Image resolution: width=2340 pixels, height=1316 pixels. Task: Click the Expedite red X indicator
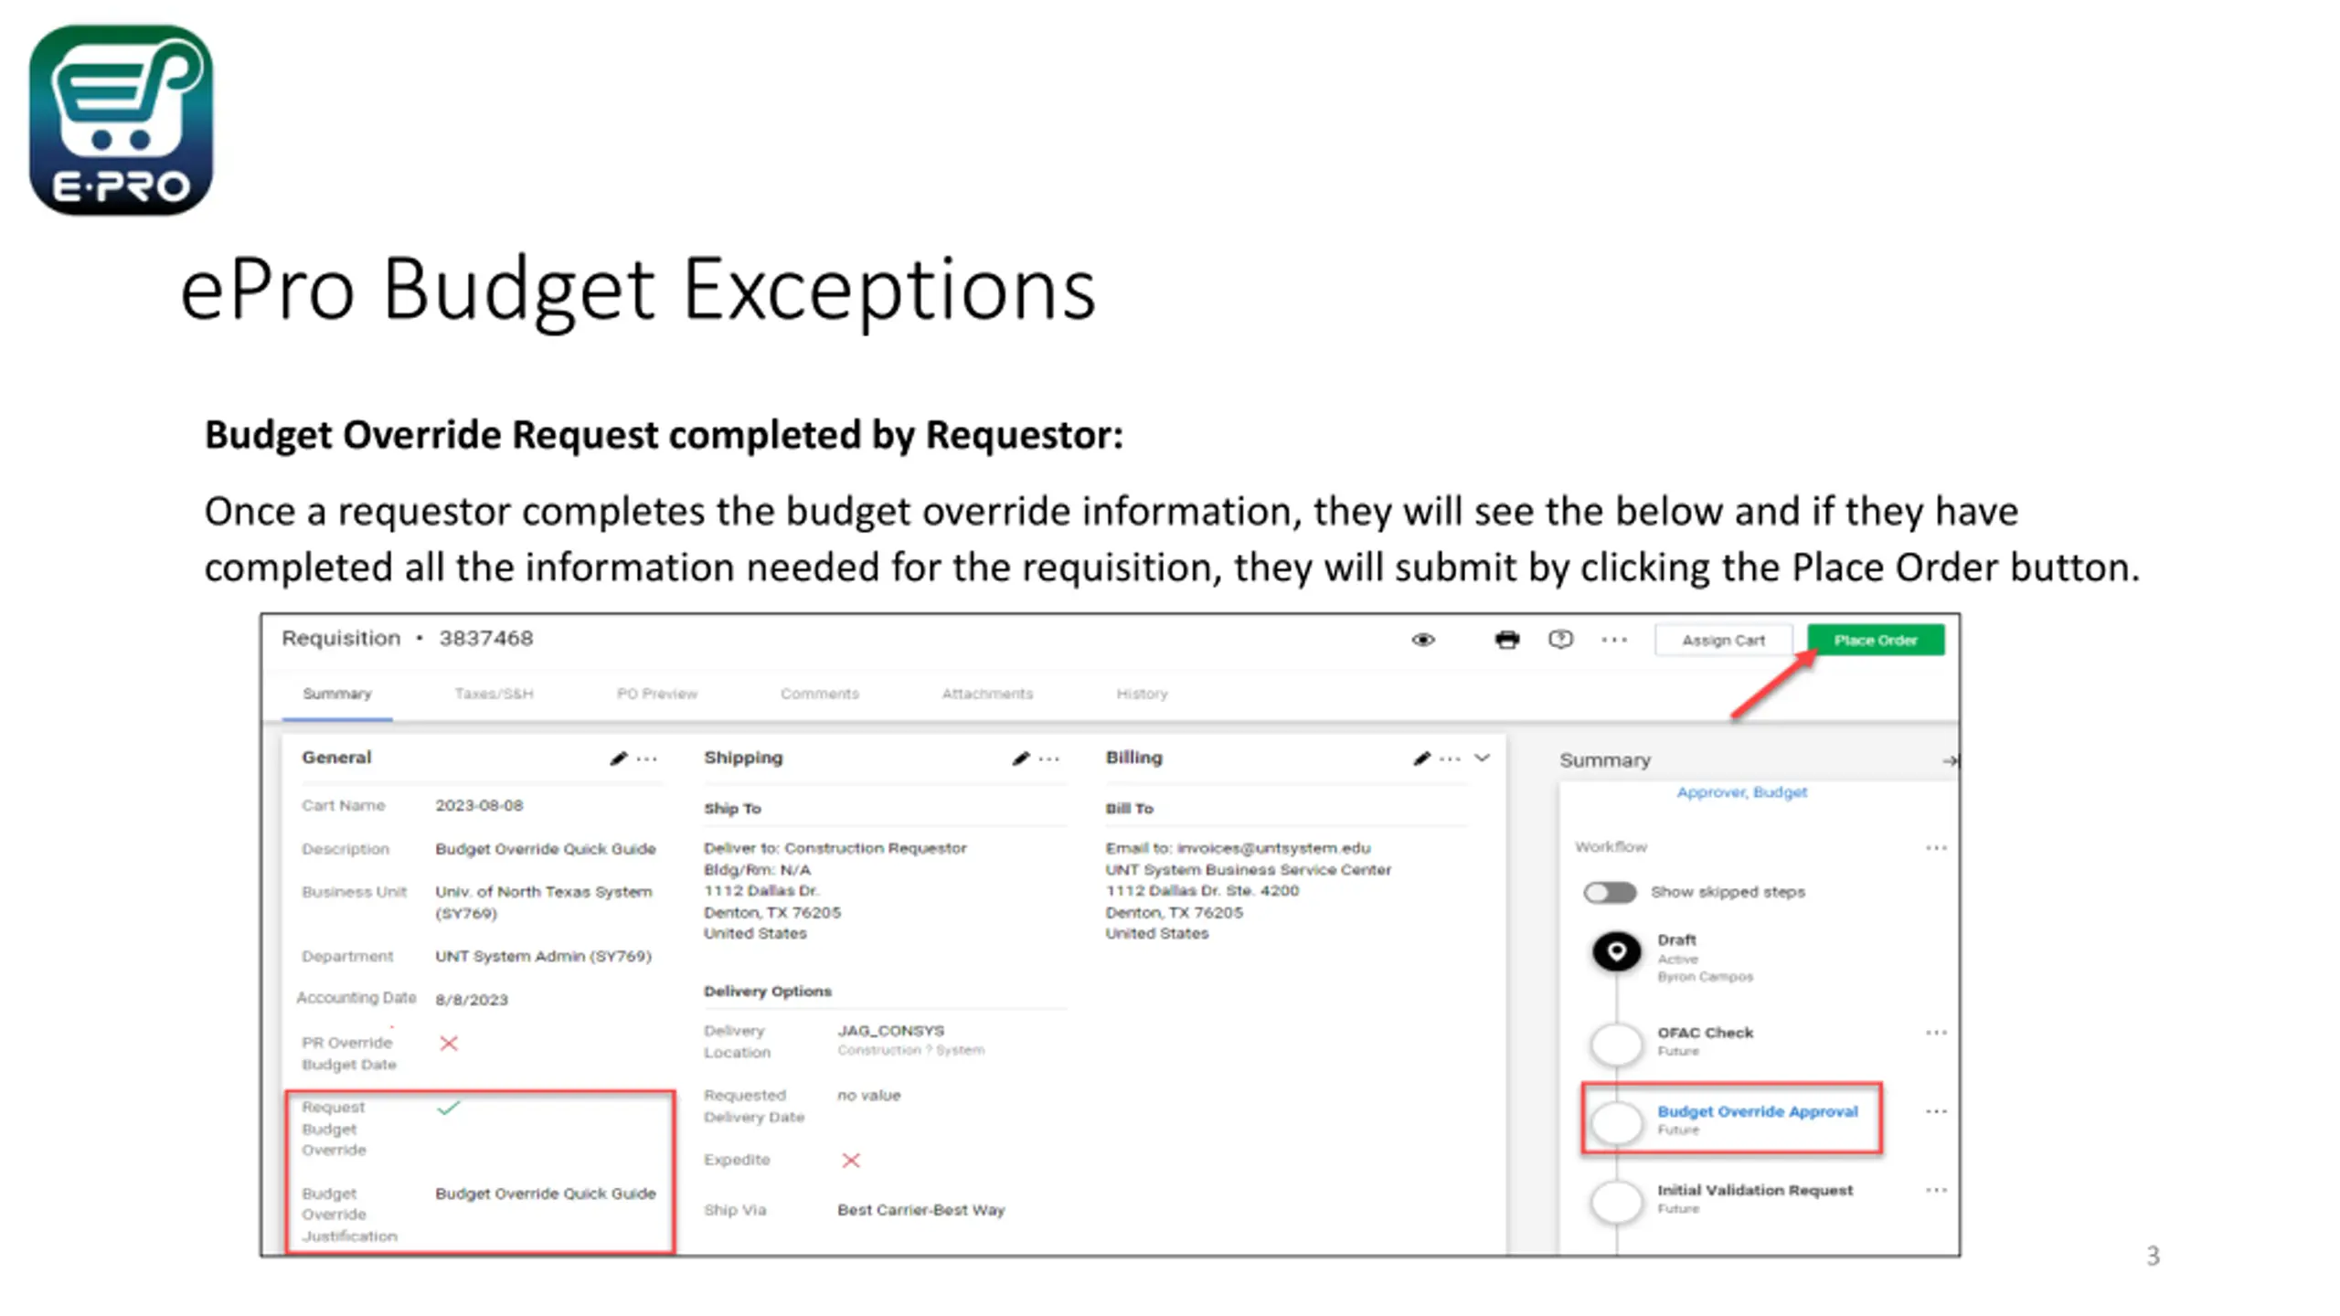(x=851, y=1160)
